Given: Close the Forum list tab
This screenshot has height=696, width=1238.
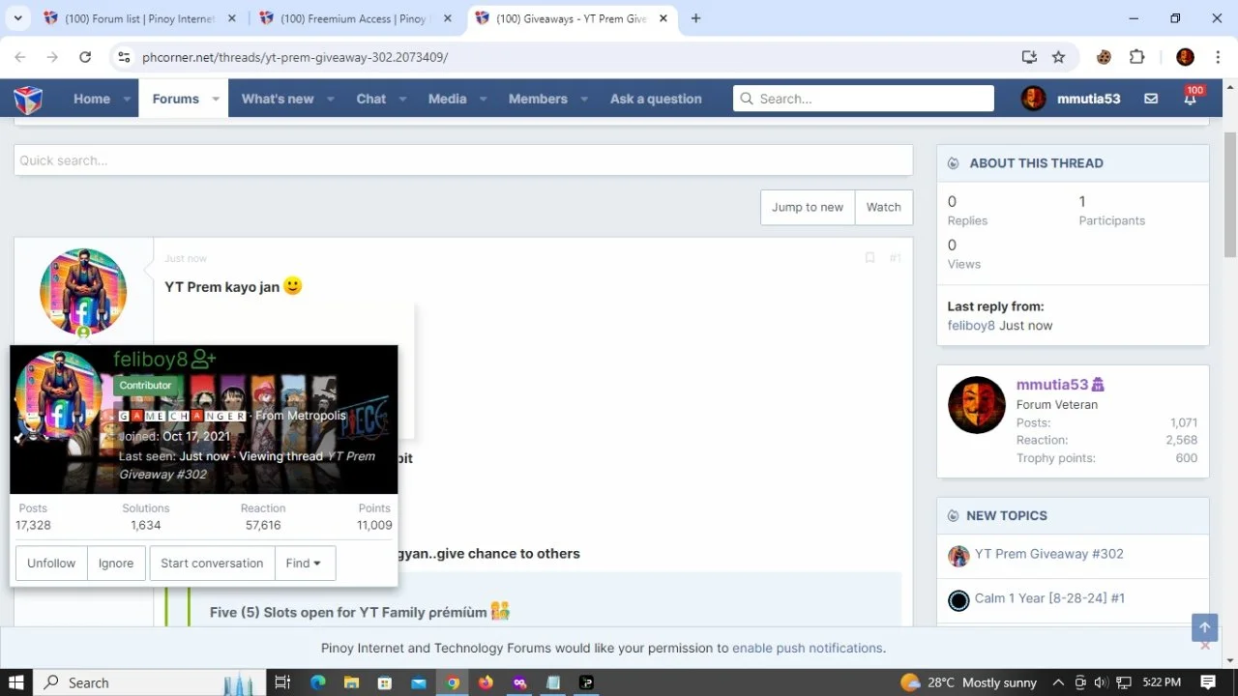Looking at the screenshot, I should (232, 18).
